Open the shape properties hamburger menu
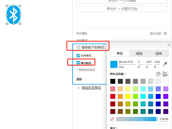Image resolution: width=172 pixels, height=129 pixels. click(165, 33)
